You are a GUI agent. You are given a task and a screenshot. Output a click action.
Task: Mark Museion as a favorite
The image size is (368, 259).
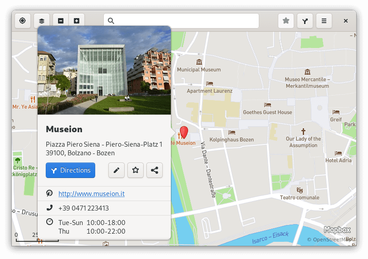click(136, 170)
